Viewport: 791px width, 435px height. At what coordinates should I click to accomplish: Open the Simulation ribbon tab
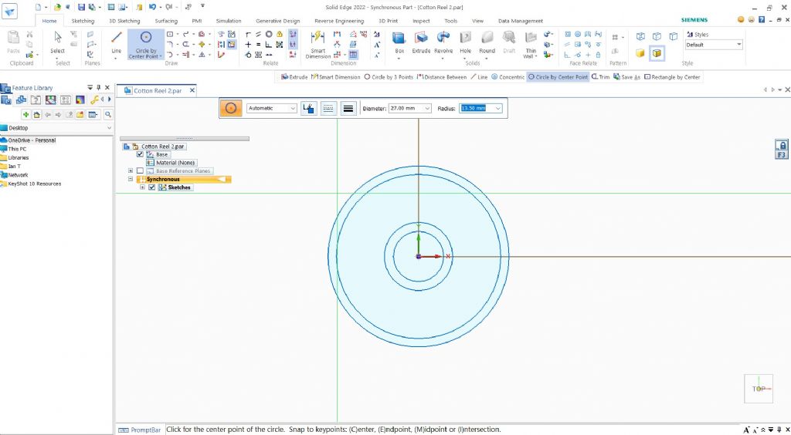coord(229,21)
